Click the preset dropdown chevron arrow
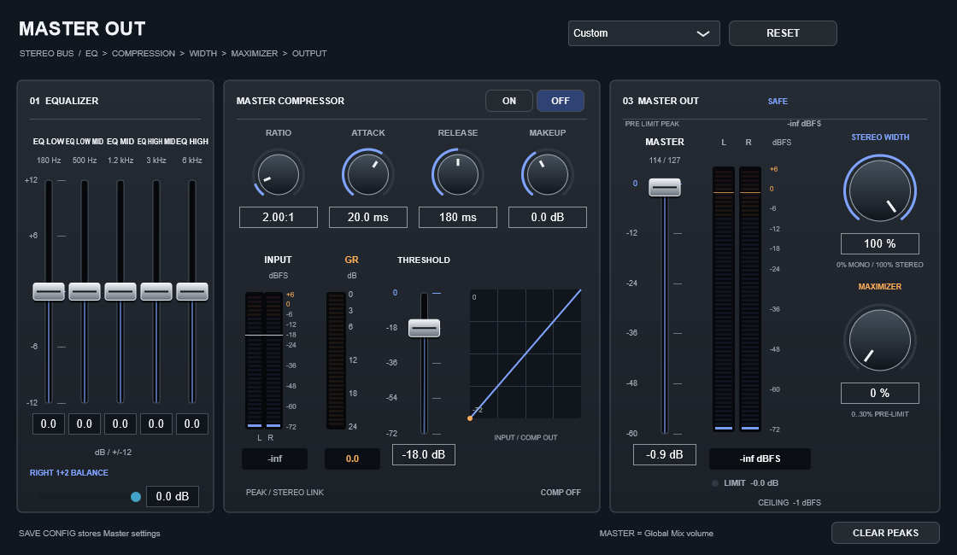 pyautogui.click(x=703, y=33)
